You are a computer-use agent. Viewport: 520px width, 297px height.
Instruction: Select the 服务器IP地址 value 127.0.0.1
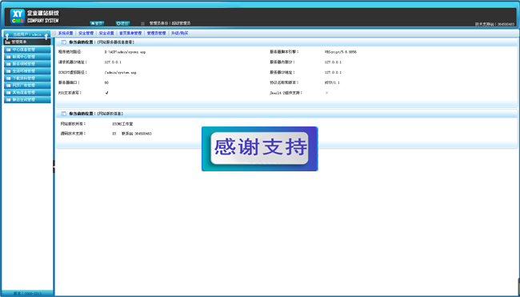point(333,73)
